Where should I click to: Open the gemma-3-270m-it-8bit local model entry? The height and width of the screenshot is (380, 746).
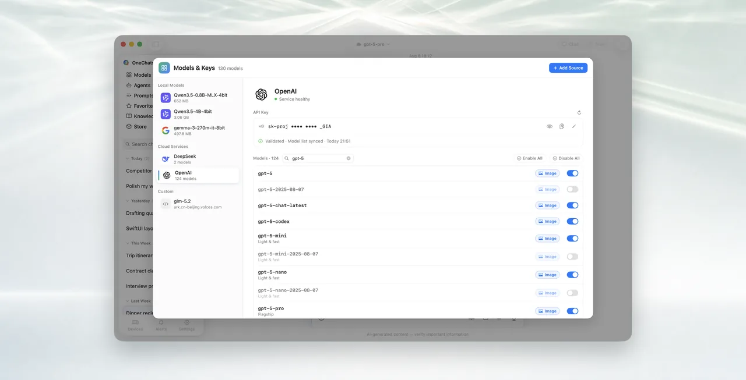pyautogui.click(x=198, y=130)
